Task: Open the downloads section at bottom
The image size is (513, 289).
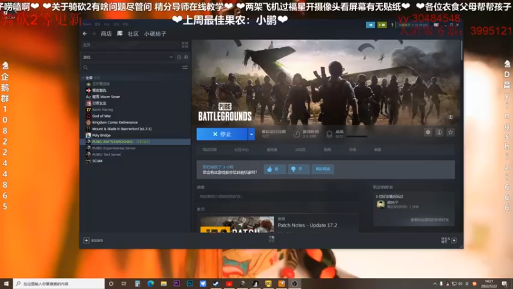Action: pyautogui.click(x=271, y=239)
